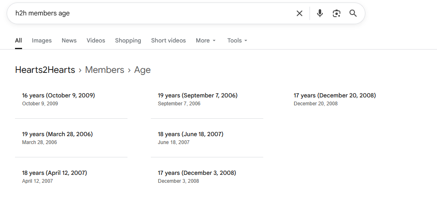Clear the search query with X icon
Screen dimensions: 437x209
[x=300, y=13]
